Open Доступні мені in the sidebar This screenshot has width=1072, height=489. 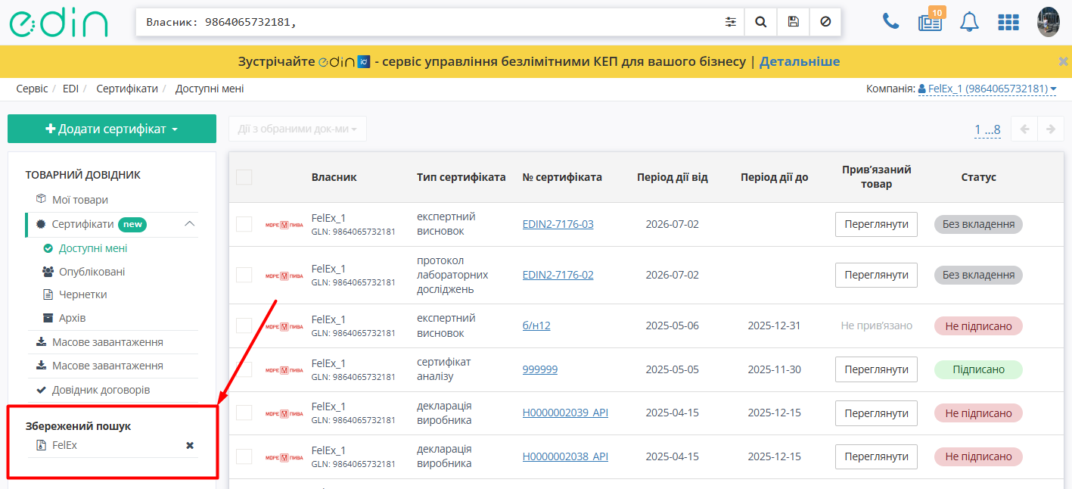click(93, 248)
